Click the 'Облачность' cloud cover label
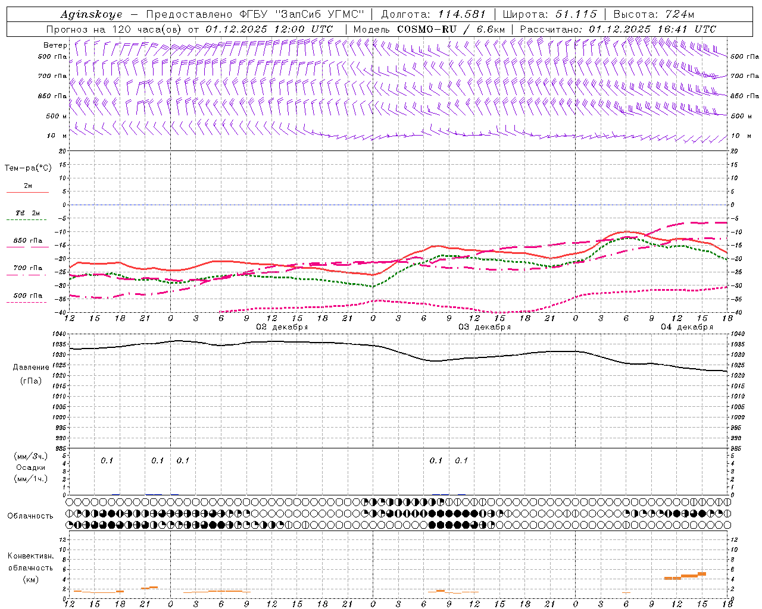Screen dimensions: 762x609 point(30,516)
